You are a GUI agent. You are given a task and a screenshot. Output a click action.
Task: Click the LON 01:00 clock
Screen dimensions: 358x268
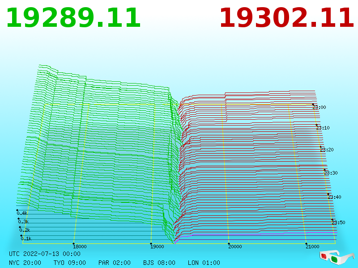(x=204, y=263)
